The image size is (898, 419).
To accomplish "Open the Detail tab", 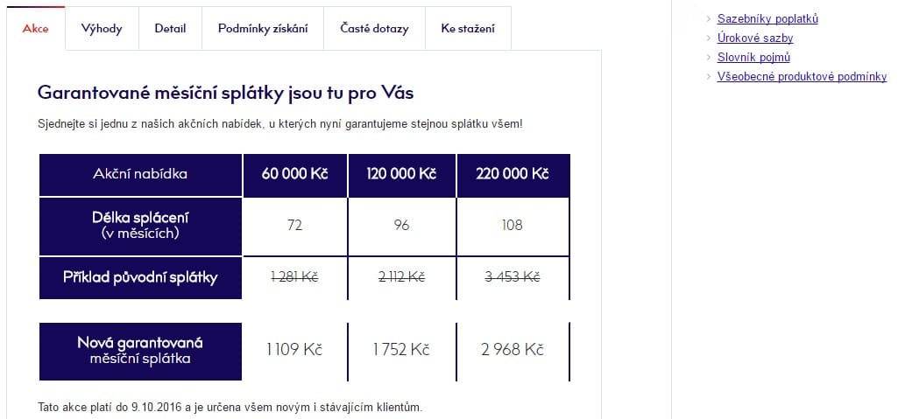I will point(170,29).
